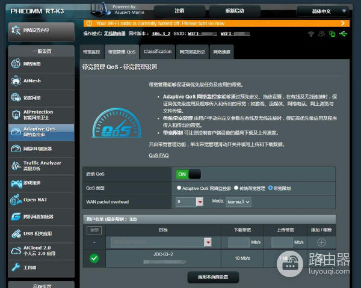The width and height of the screenshot is (361, 288).
Task: Click the client name input field
Action: click(158, 242)
